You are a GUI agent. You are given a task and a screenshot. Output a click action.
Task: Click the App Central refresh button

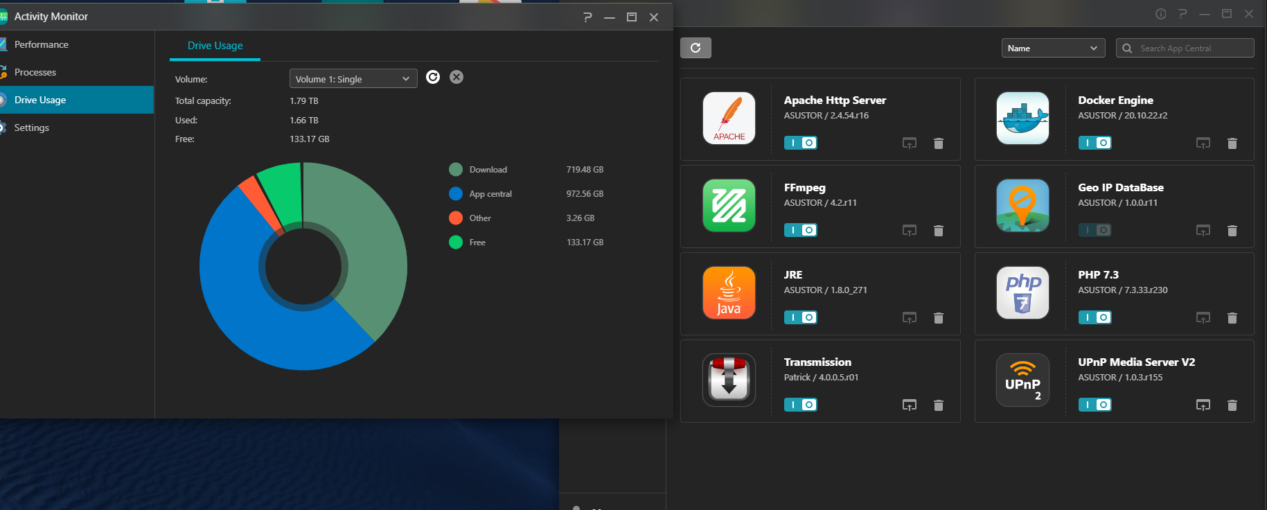pos(695,48)
